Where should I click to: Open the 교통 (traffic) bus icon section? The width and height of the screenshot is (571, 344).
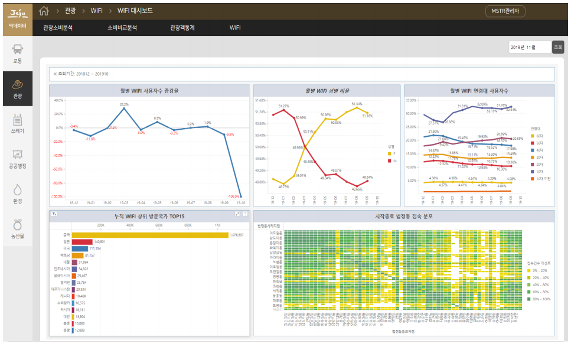tap(17, 53)
